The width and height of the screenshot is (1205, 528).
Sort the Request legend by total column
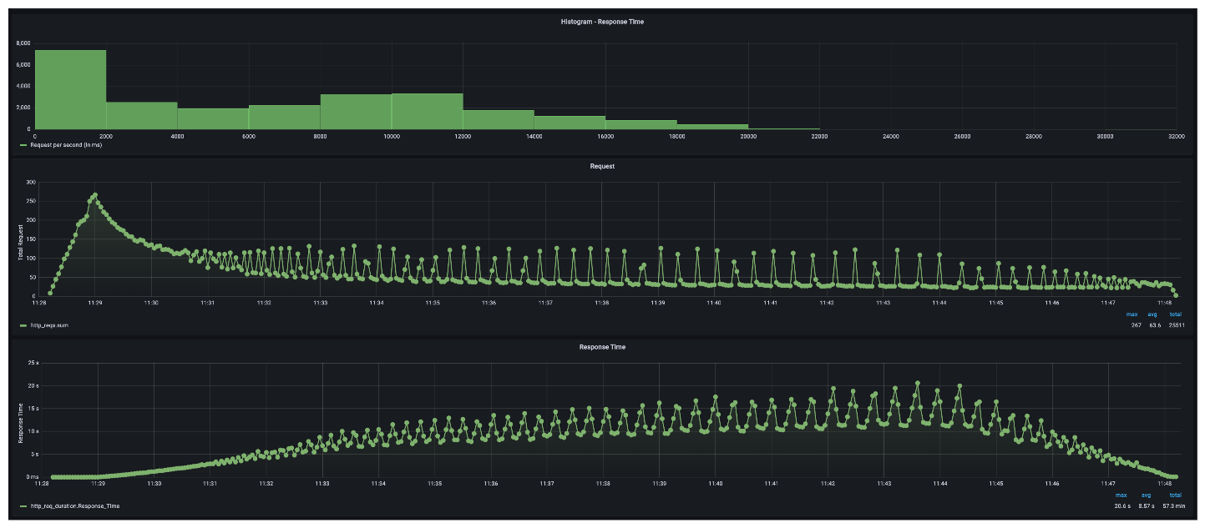[1175, 314]
